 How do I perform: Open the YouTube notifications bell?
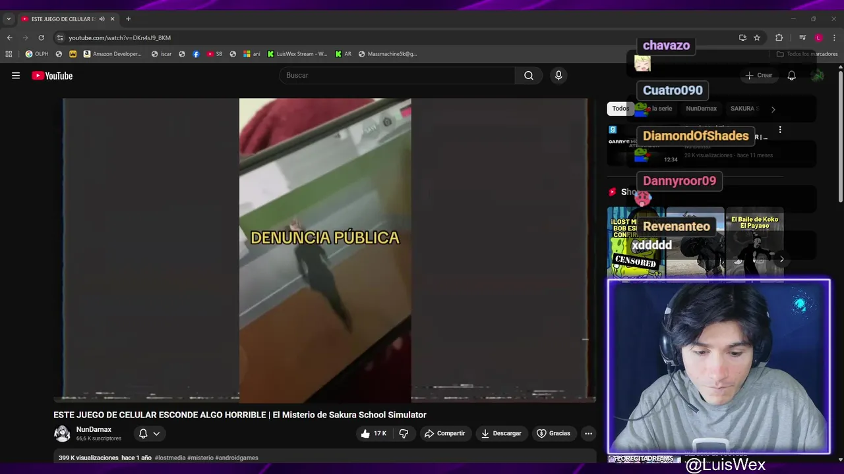tap(791, 76)
